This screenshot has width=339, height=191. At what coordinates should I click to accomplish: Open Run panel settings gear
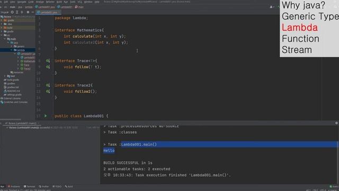336,123
